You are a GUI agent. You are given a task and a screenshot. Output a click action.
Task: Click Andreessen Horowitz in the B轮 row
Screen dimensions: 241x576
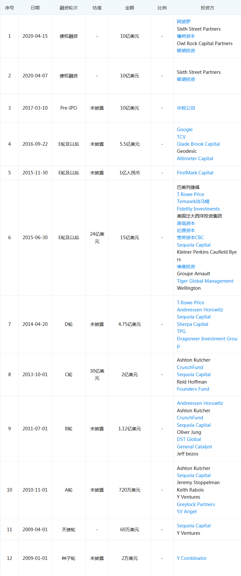tap(200, 403)
